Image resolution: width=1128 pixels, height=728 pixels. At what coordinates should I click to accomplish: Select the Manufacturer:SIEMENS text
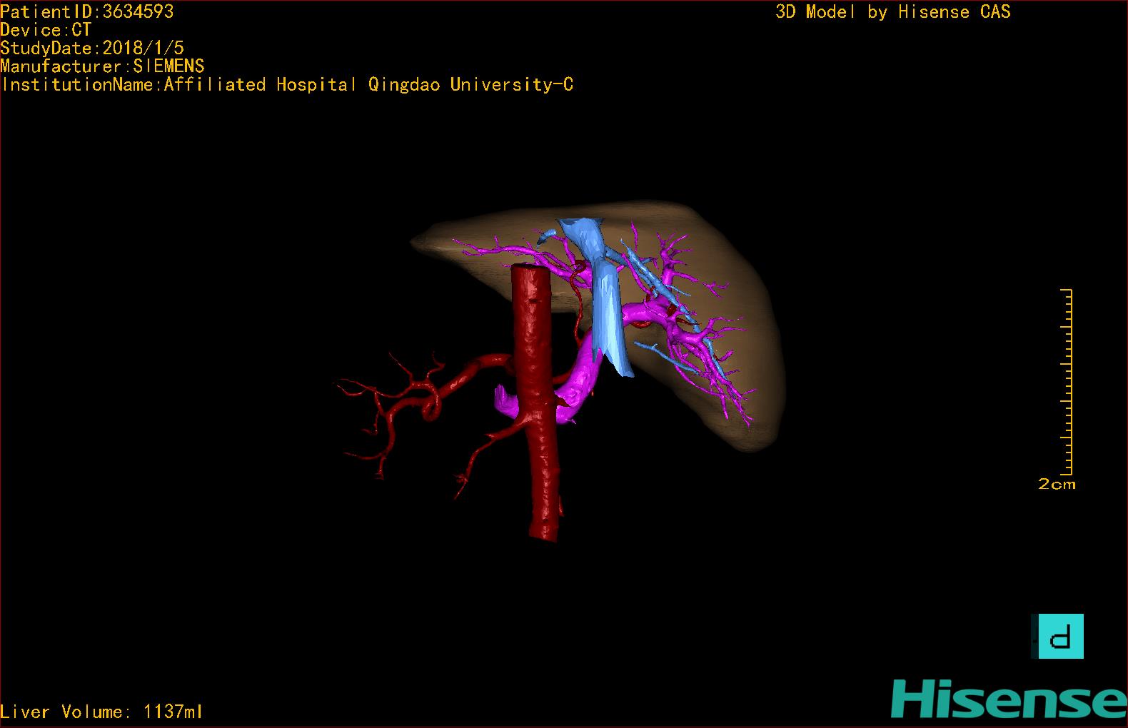(x=102, y=66)
